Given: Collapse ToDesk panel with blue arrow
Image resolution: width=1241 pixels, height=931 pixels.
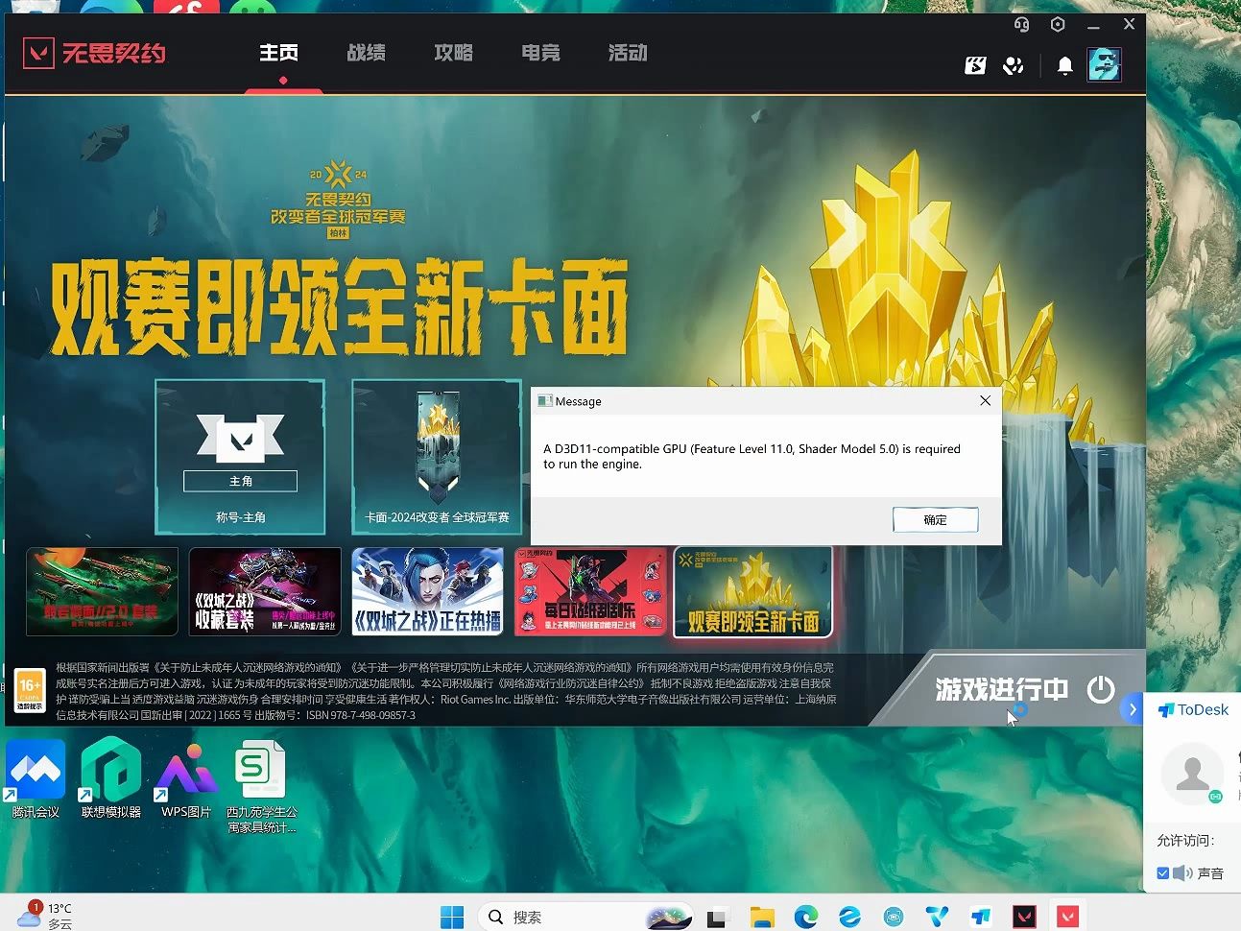Looking at the screenshot, I should tap(1132, 709).
